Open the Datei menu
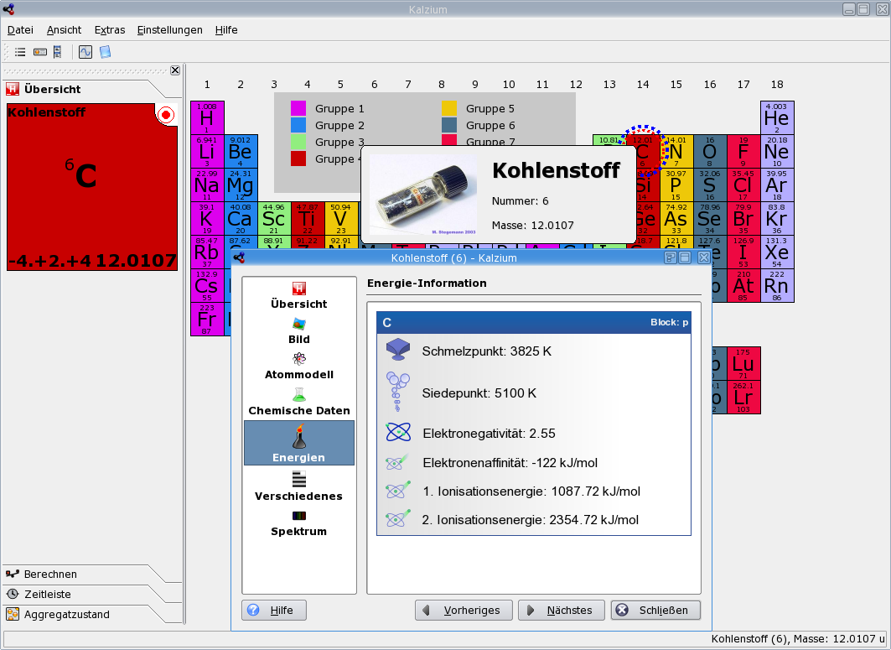891x650 pixels. point(20,30)
